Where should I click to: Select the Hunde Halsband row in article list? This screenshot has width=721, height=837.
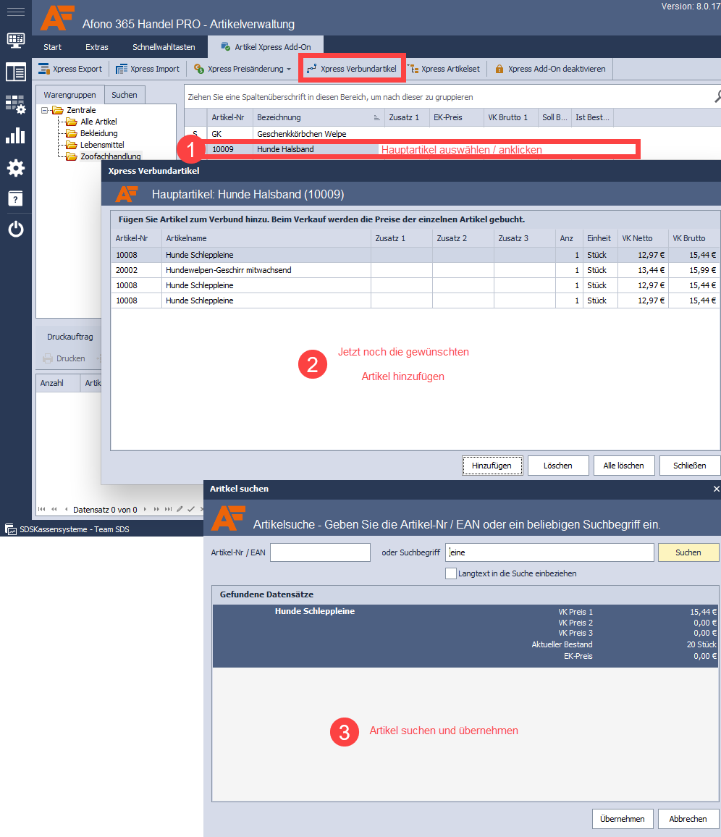point(399,149)
